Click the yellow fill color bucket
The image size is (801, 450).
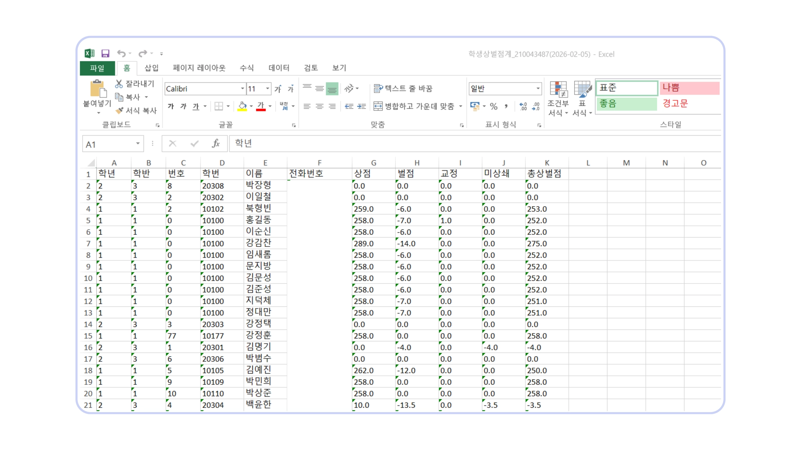point(242,106)
